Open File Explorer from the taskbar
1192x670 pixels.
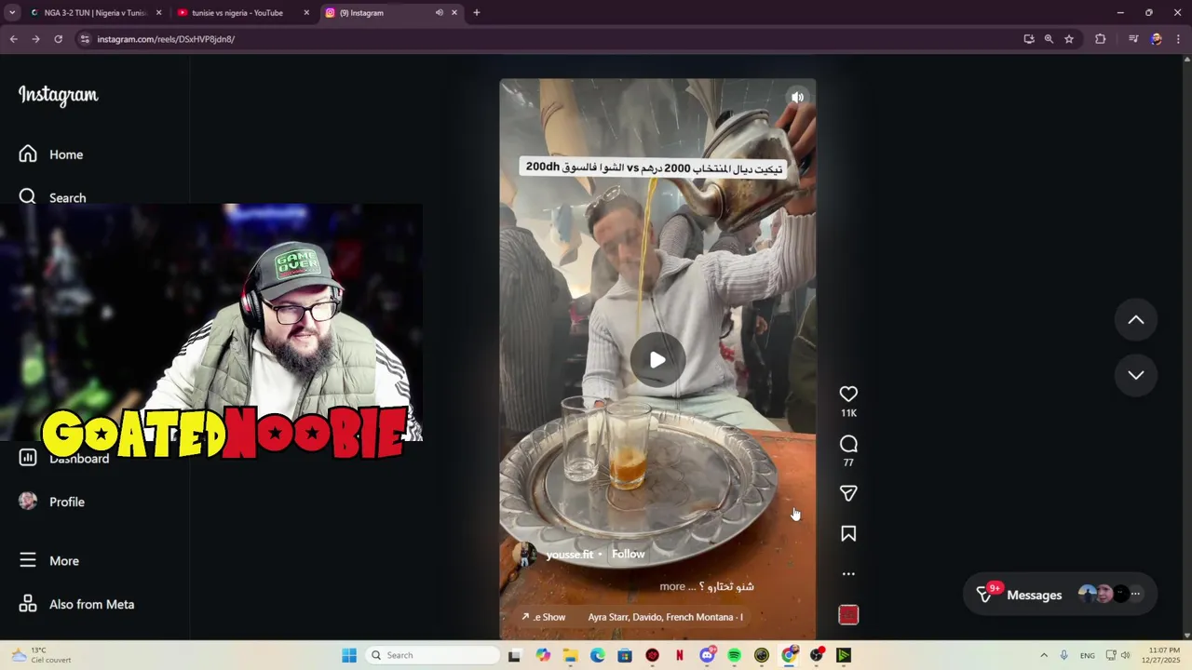click(570, 655)
